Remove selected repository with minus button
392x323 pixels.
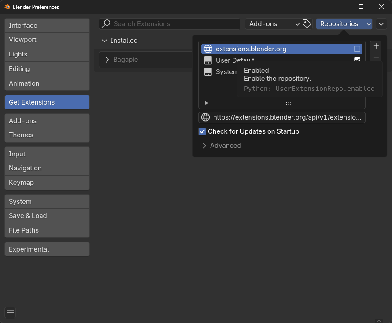tap(376, 56)
